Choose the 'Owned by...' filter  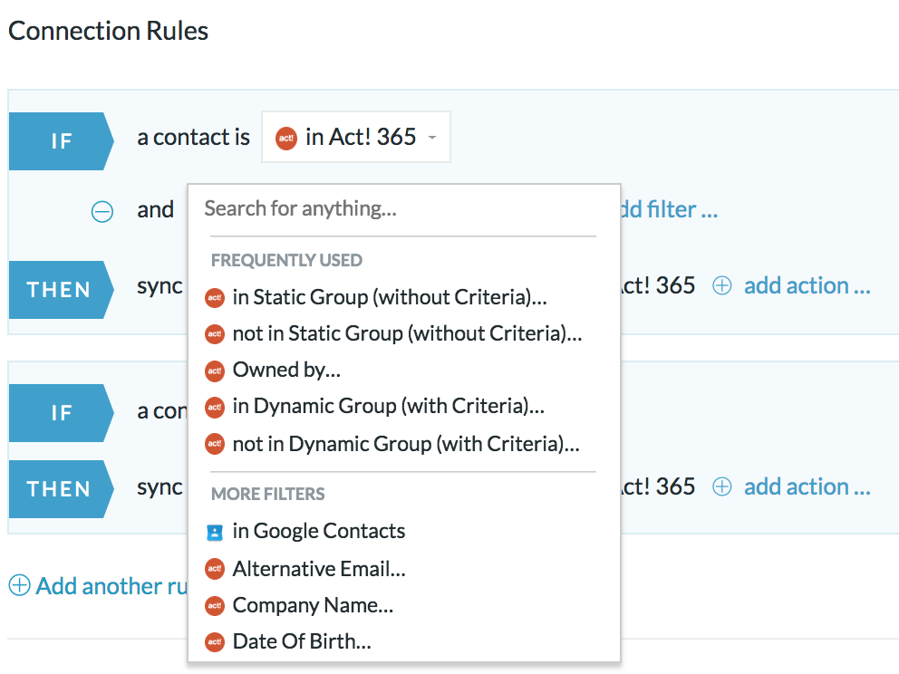click(x=286, y=370)
